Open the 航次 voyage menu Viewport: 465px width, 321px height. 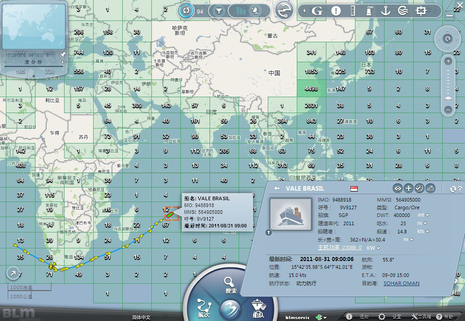pyautogui.click(x=204, y=308)
